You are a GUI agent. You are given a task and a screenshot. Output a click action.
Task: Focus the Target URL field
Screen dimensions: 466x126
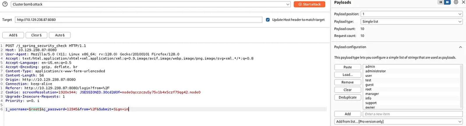click(139, 20)
